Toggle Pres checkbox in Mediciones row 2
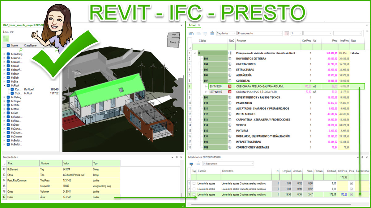The width and height of the screenshot is (371, 208). [x=352, y=189]
